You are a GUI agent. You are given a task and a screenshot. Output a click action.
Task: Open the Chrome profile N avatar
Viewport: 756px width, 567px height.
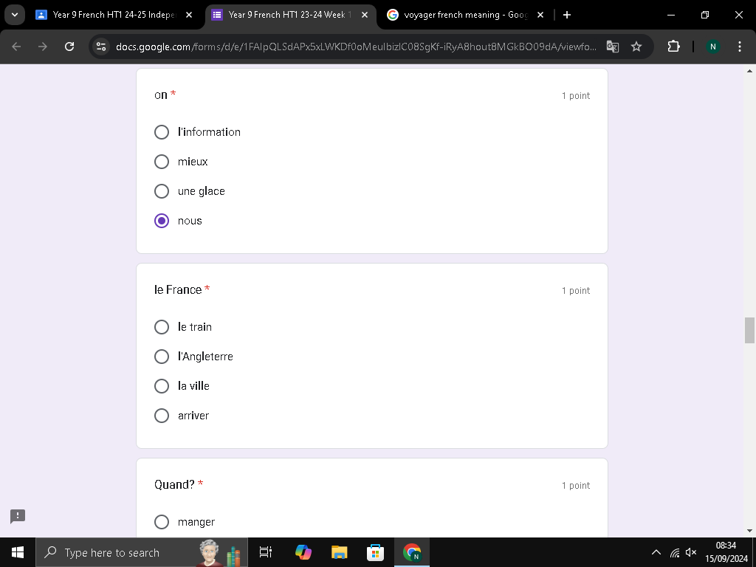[x=712, y=47]
